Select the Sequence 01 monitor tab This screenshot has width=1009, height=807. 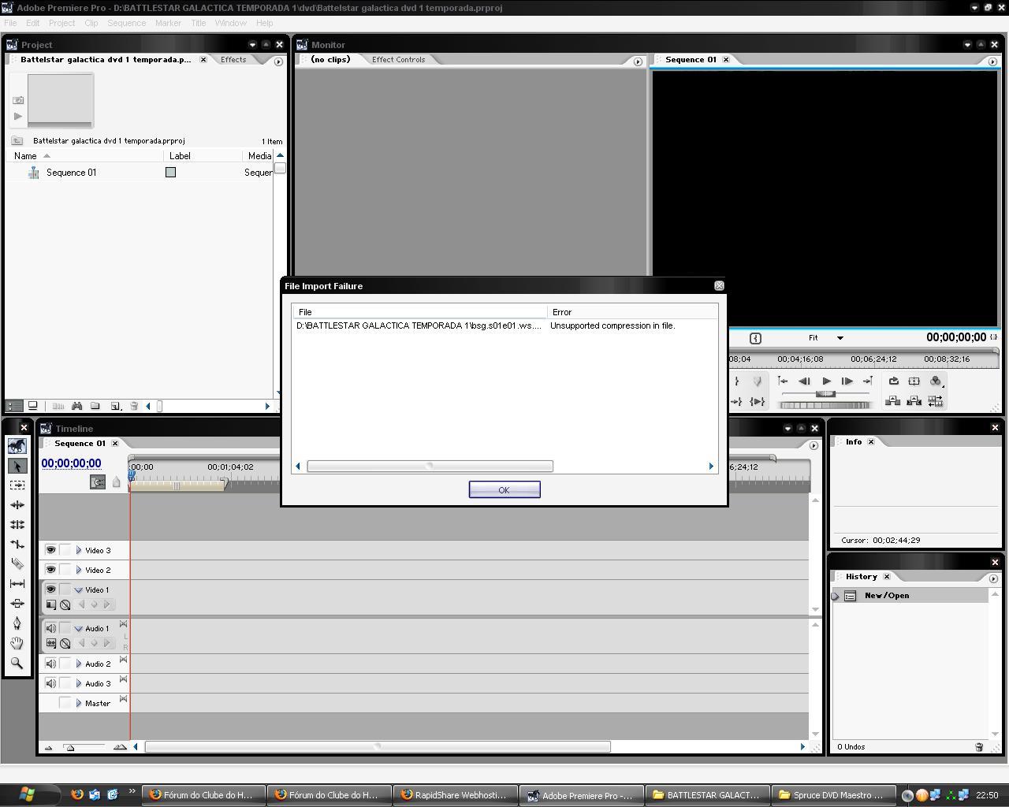click(691, 59)
